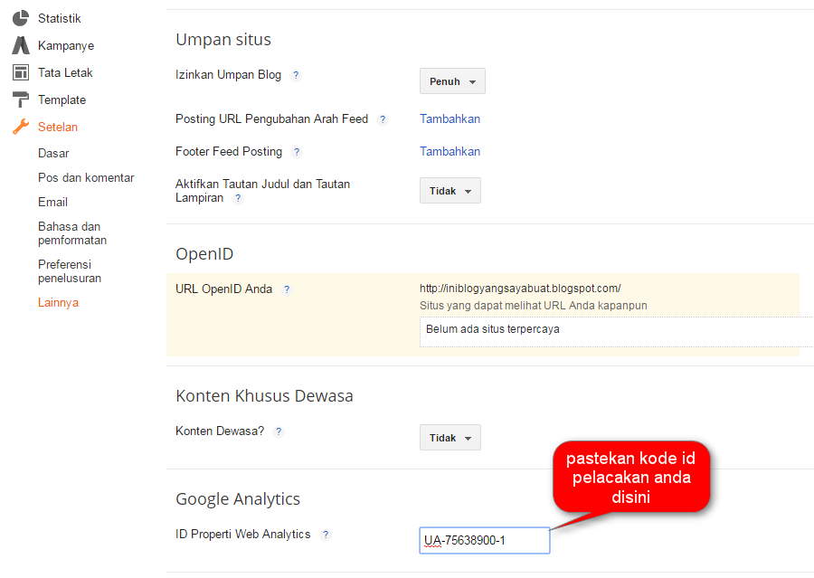
Task: Click the Konten Dewasa? label
Action: pos(220,431)
